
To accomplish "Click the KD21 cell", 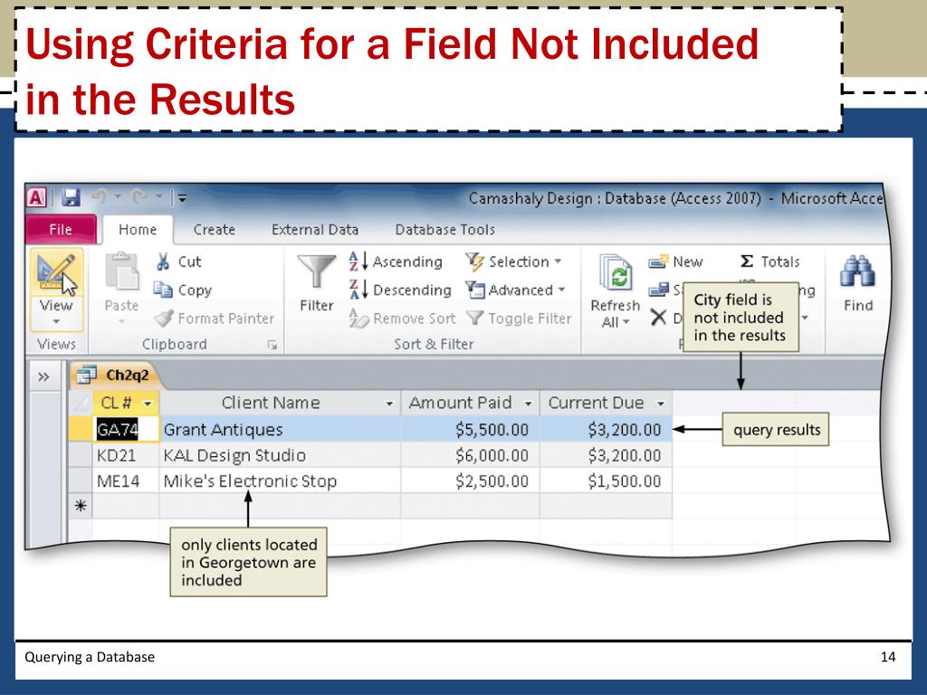I will coord(126,455).
